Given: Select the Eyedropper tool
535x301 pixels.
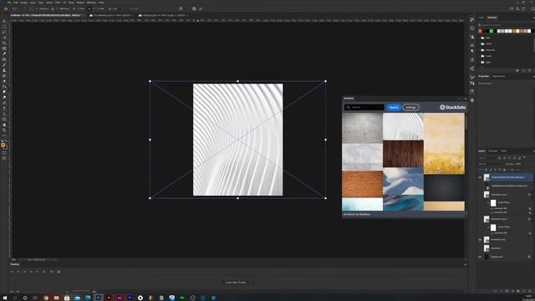Looking at the screenshot, I should (4, 54).
